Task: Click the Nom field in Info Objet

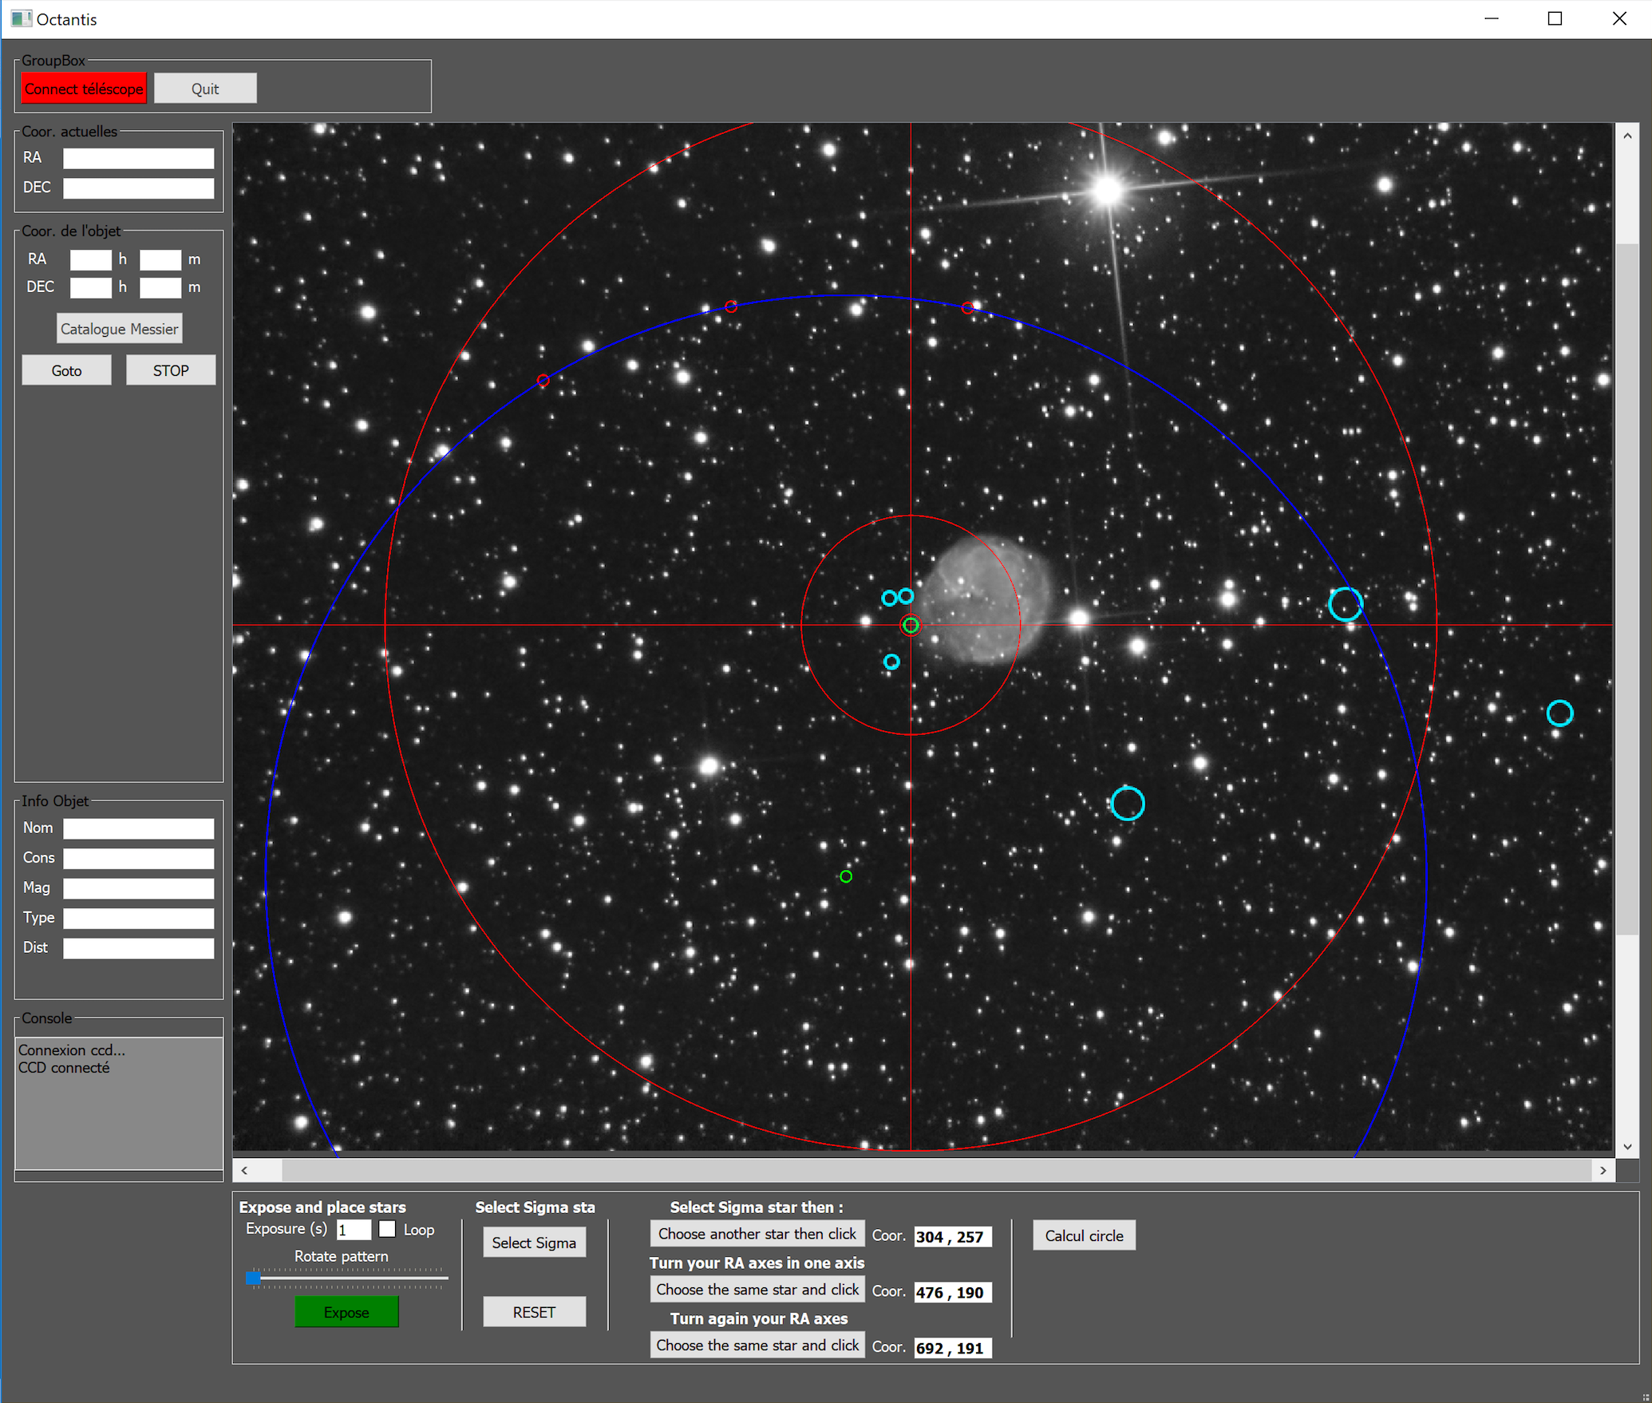Action: (x=139, y=828)
